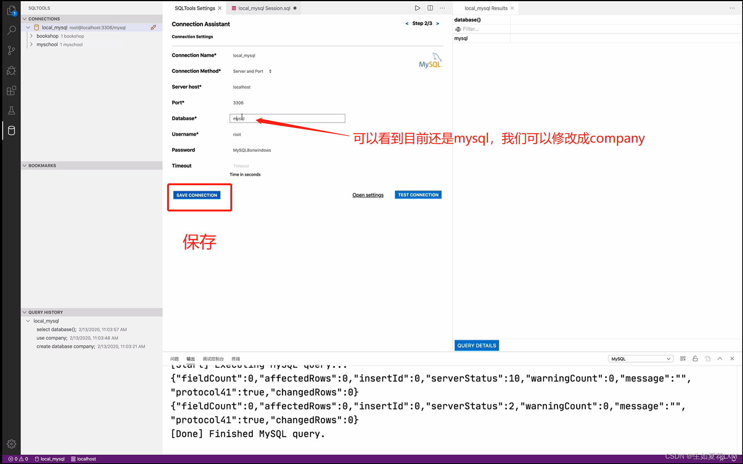Click the SAVE CONNECTION button
This screenshot has height=464, width=743.
[197, 195]
